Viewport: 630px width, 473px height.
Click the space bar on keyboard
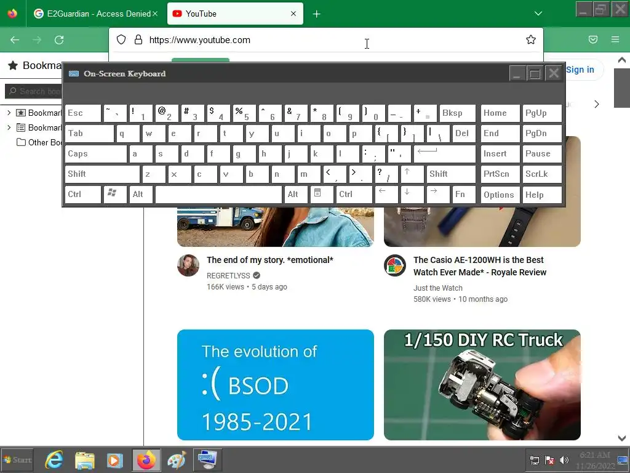(218, 195)
